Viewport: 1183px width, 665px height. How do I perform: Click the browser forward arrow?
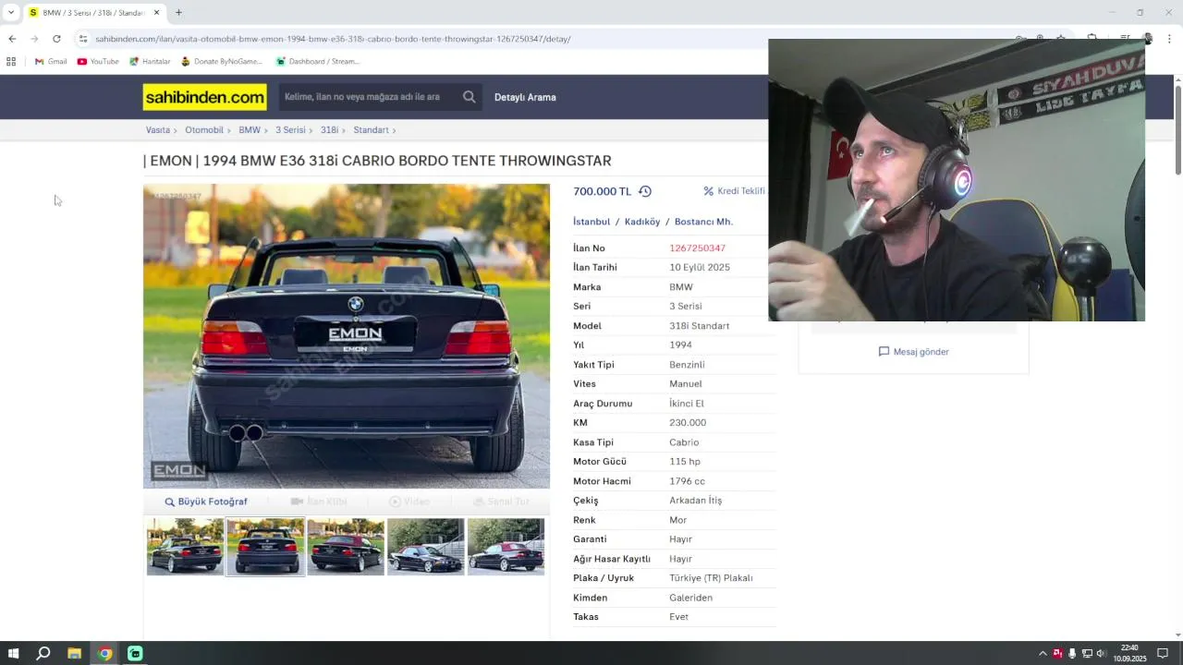[34, 39]
